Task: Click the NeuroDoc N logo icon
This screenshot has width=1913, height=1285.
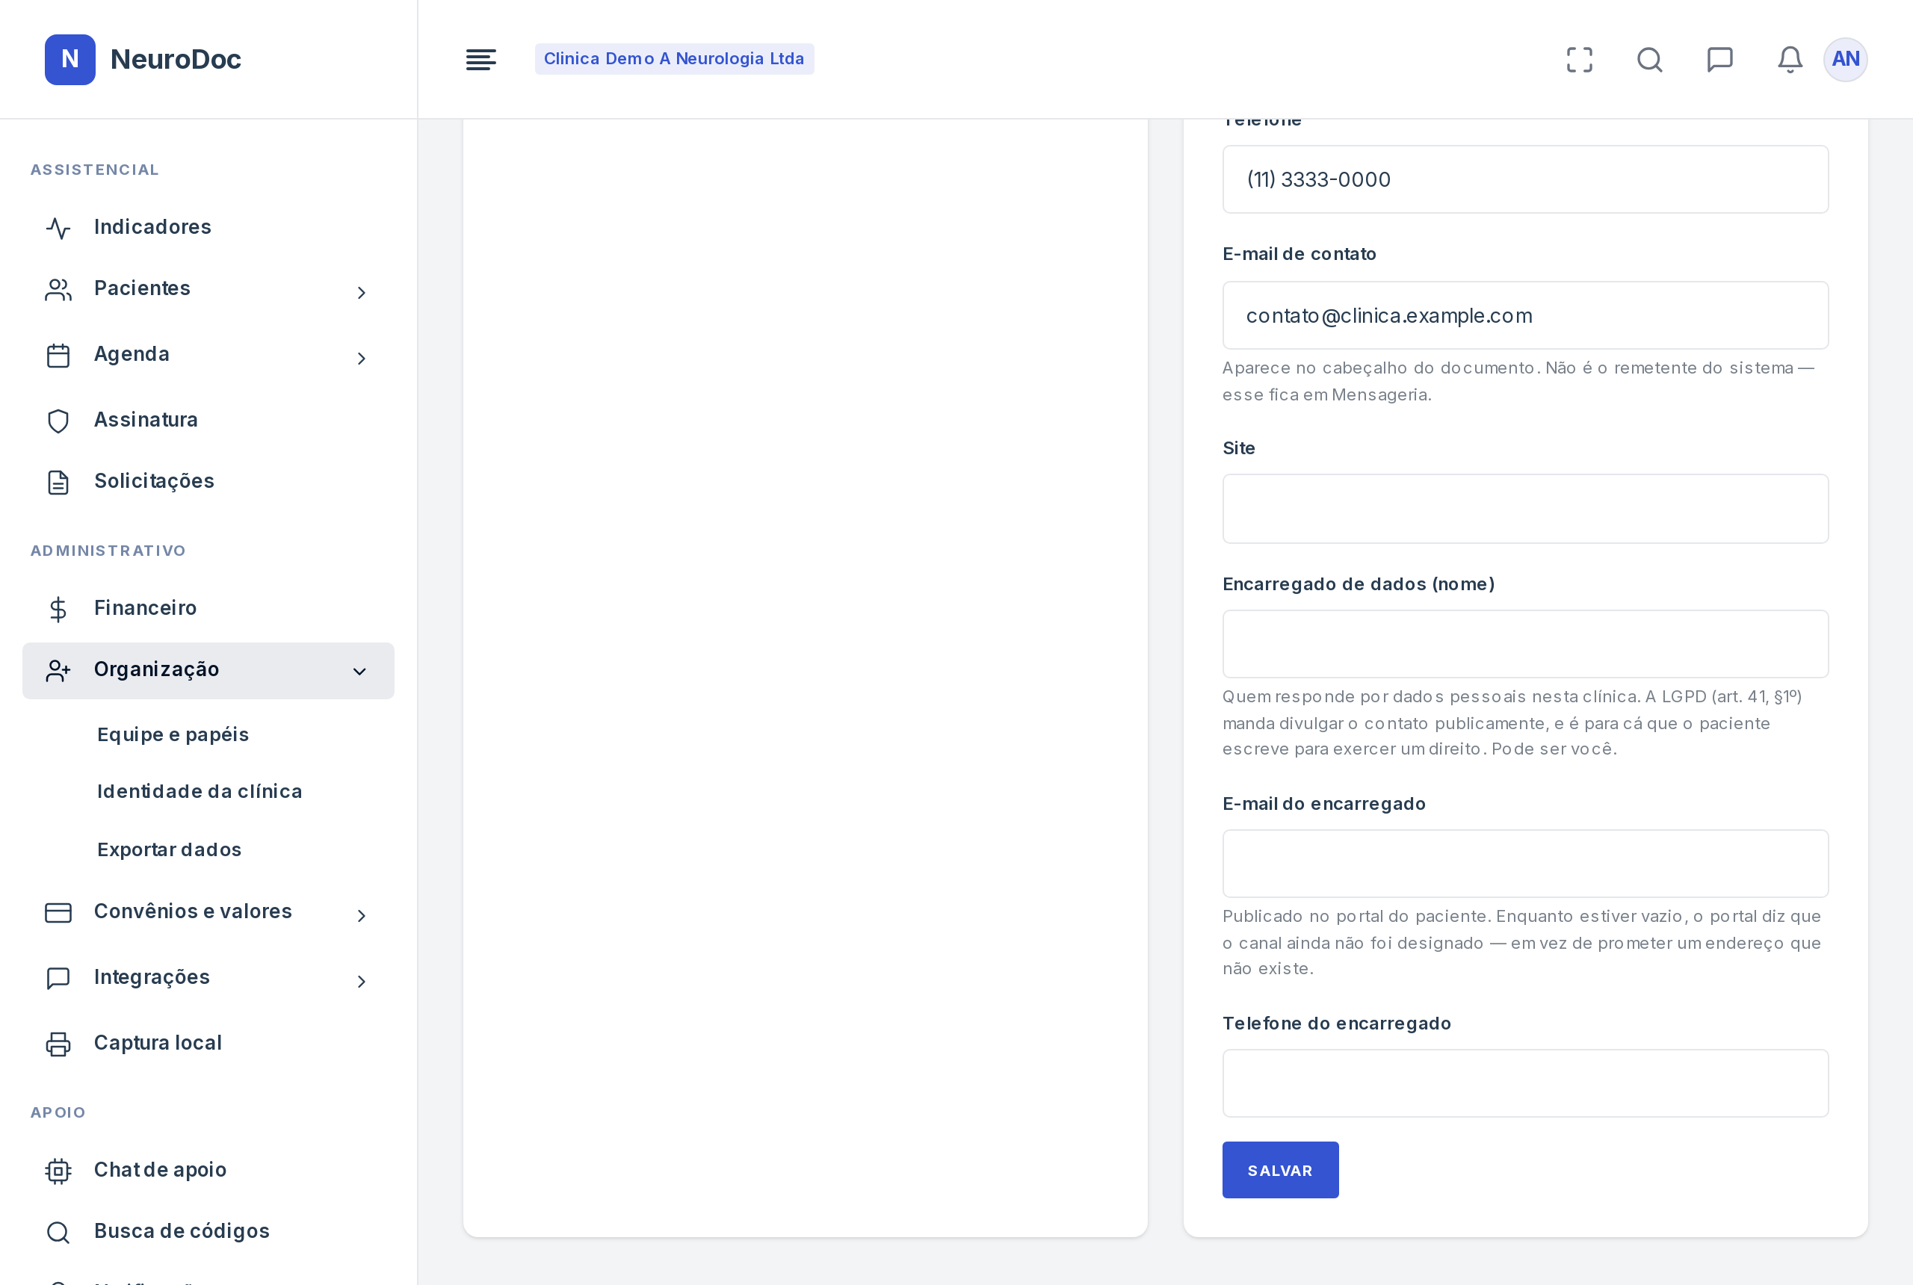Action: pos(69,59)
